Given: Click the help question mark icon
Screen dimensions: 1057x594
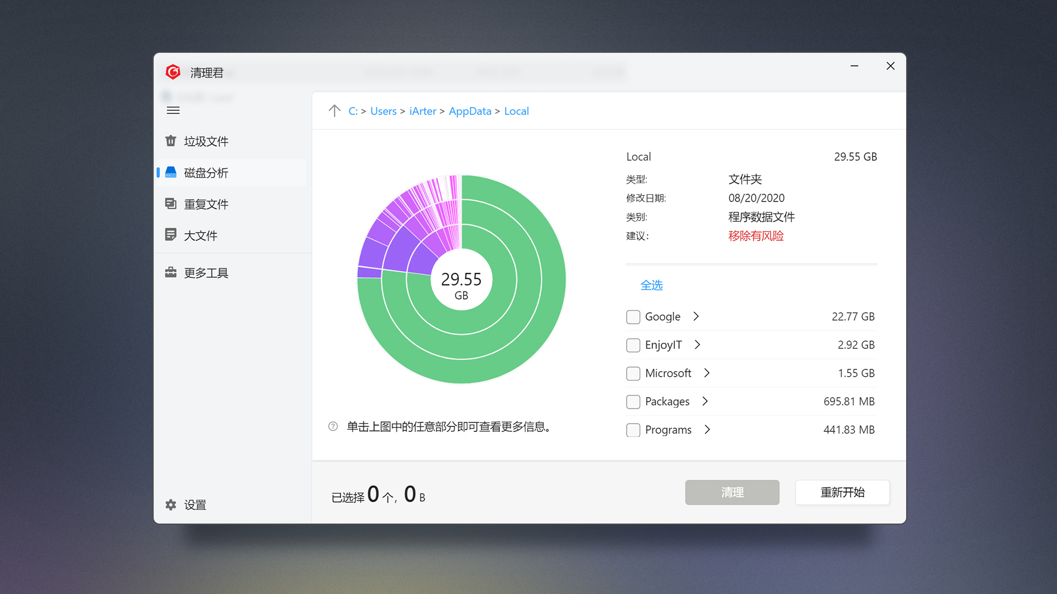Looking at the screenshot, I should [332, 426].
